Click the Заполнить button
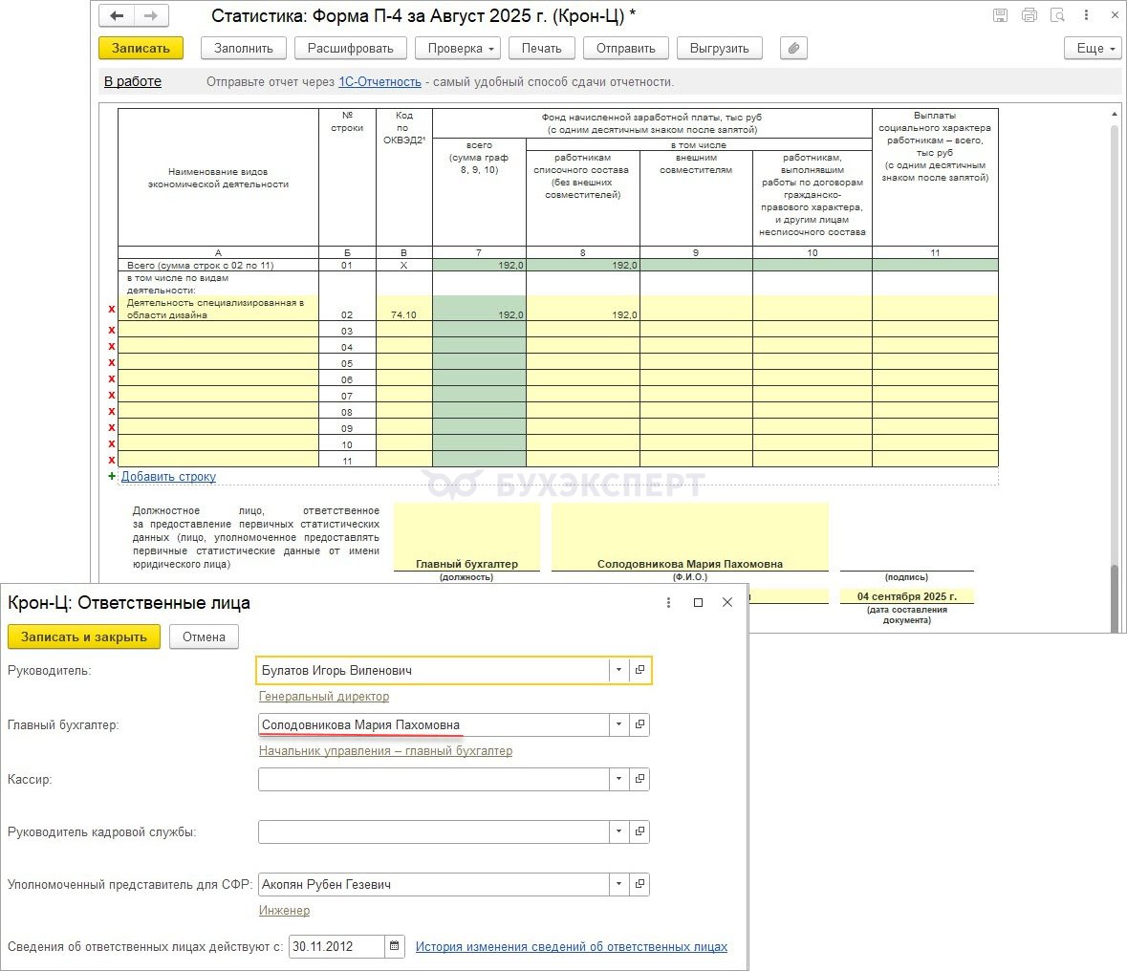This screenshot has height=971, width=1127. 243,48
